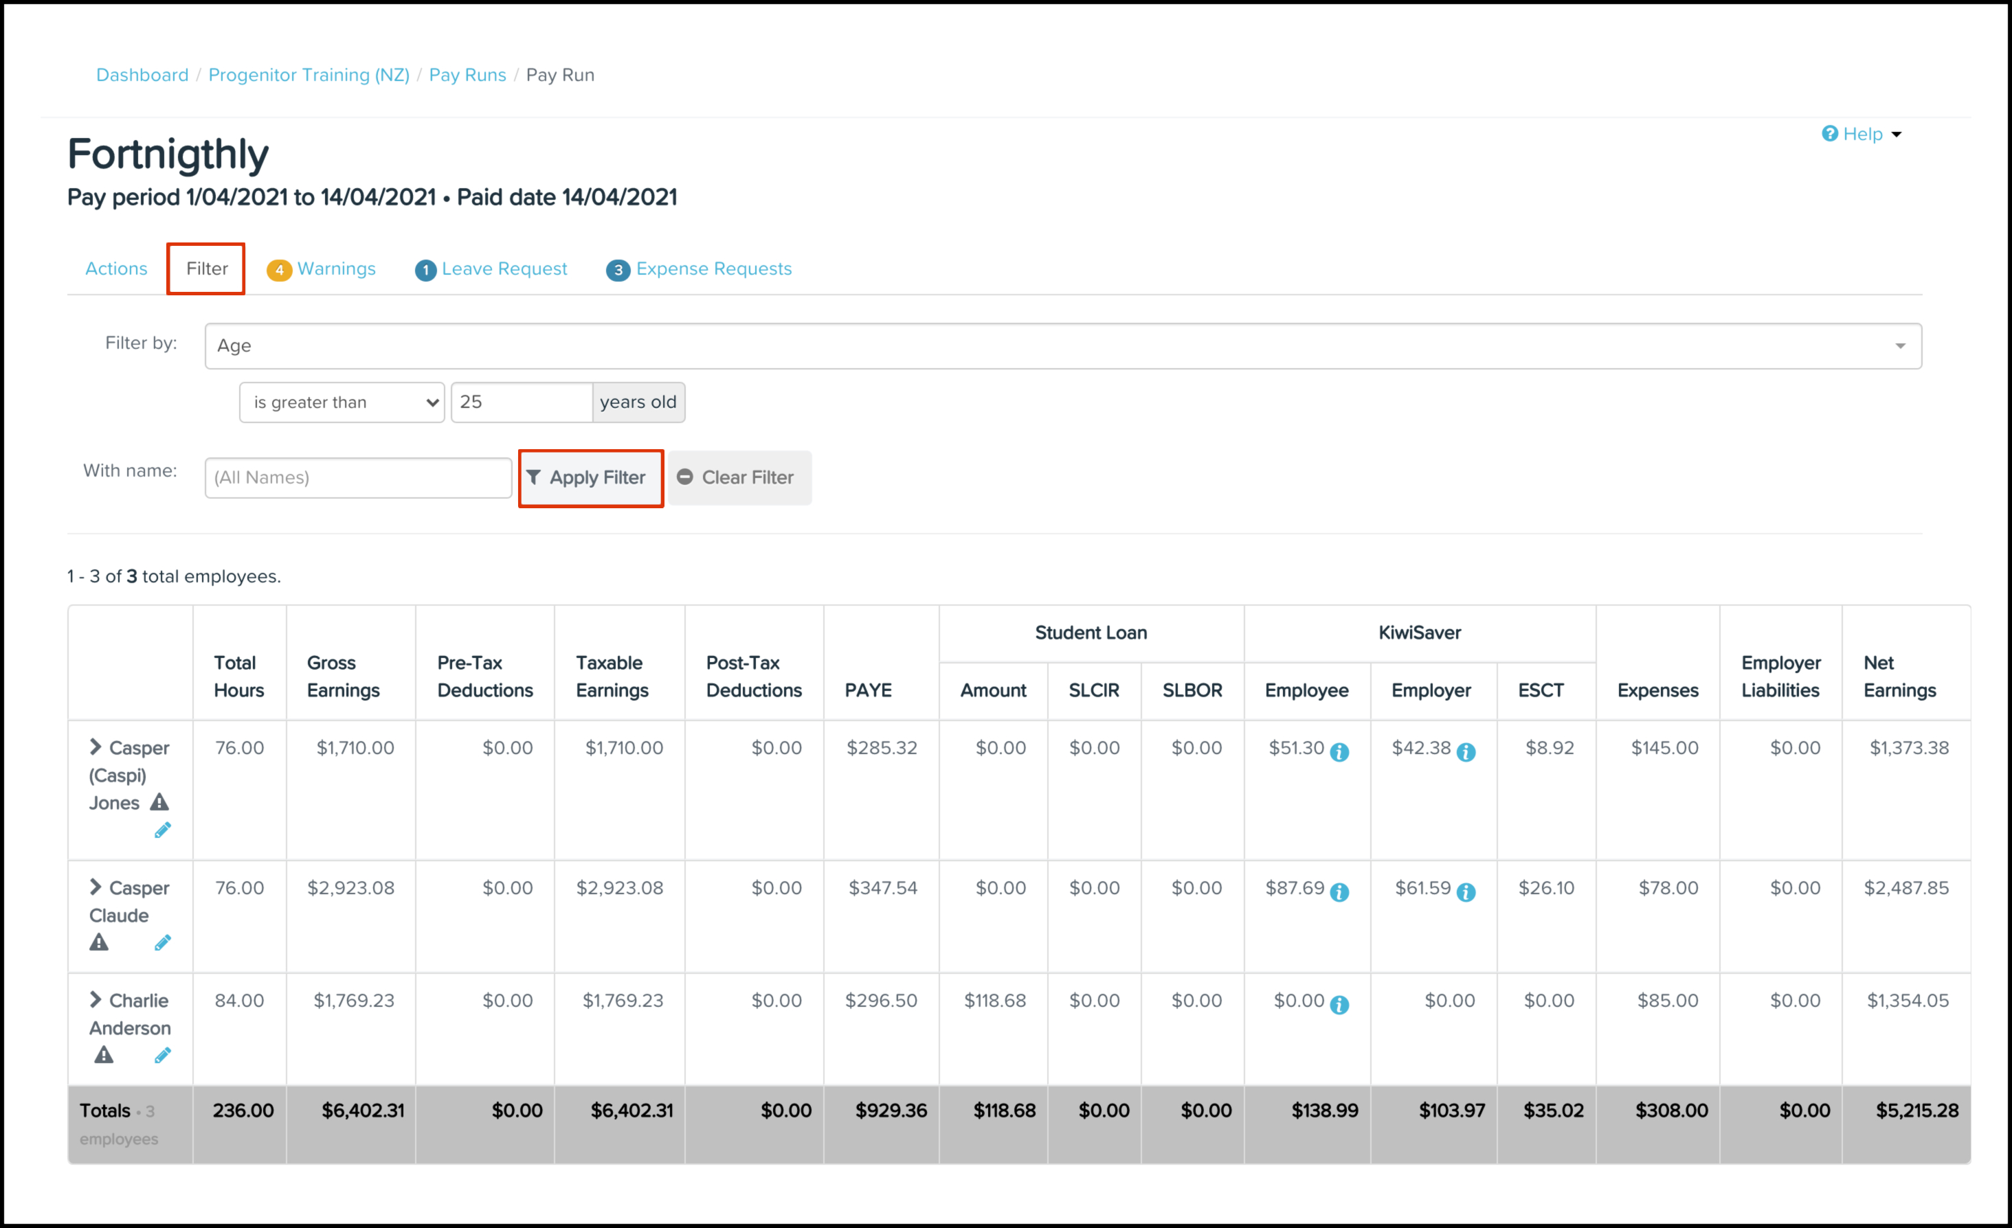Open 'is greater than' comparison dropdown

tap(342, 402)
